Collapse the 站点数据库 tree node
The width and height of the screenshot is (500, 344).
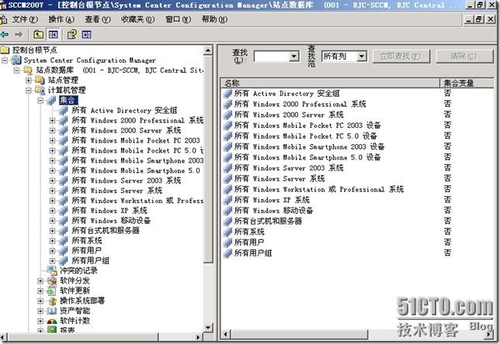pos(16,70)
